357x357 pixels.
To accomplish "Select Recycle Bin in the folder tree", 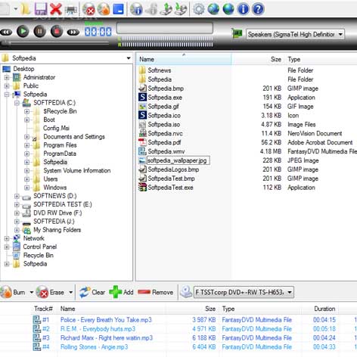I will coord(39,256).
